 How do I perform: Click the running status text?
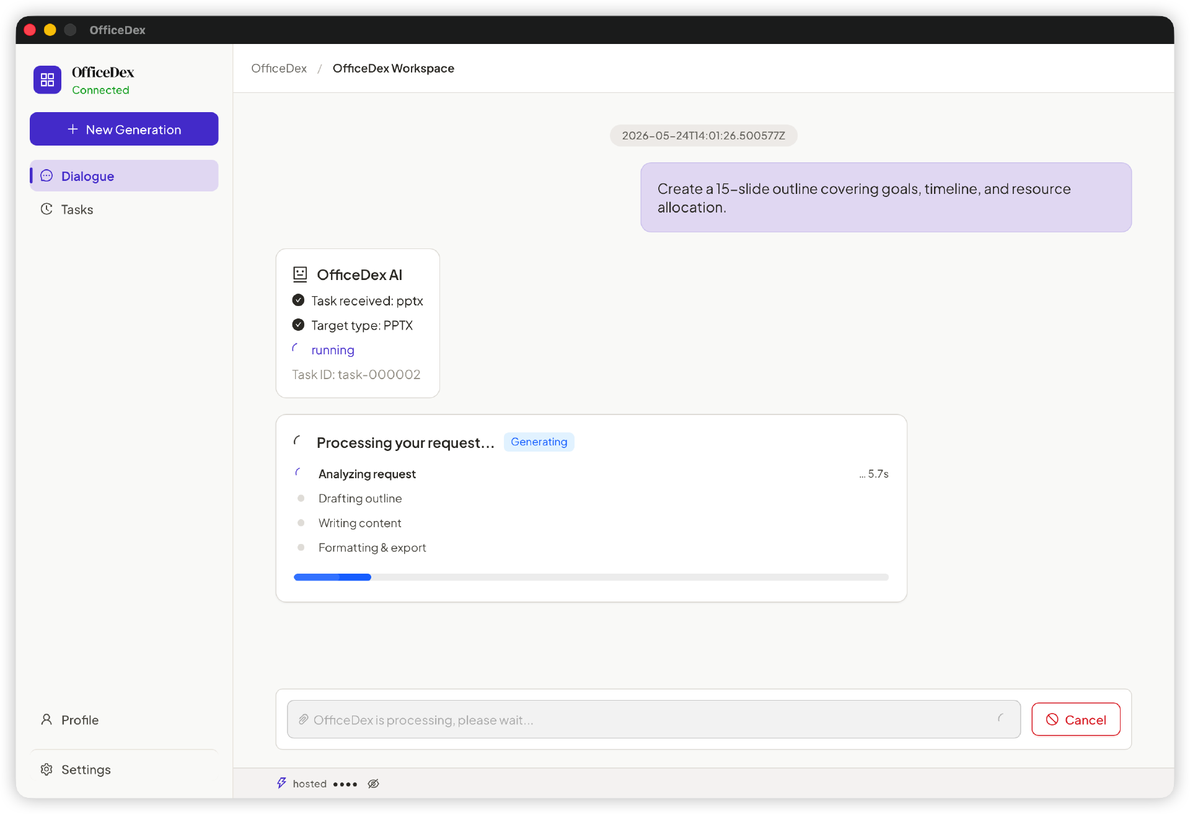(x=333, y=350)
